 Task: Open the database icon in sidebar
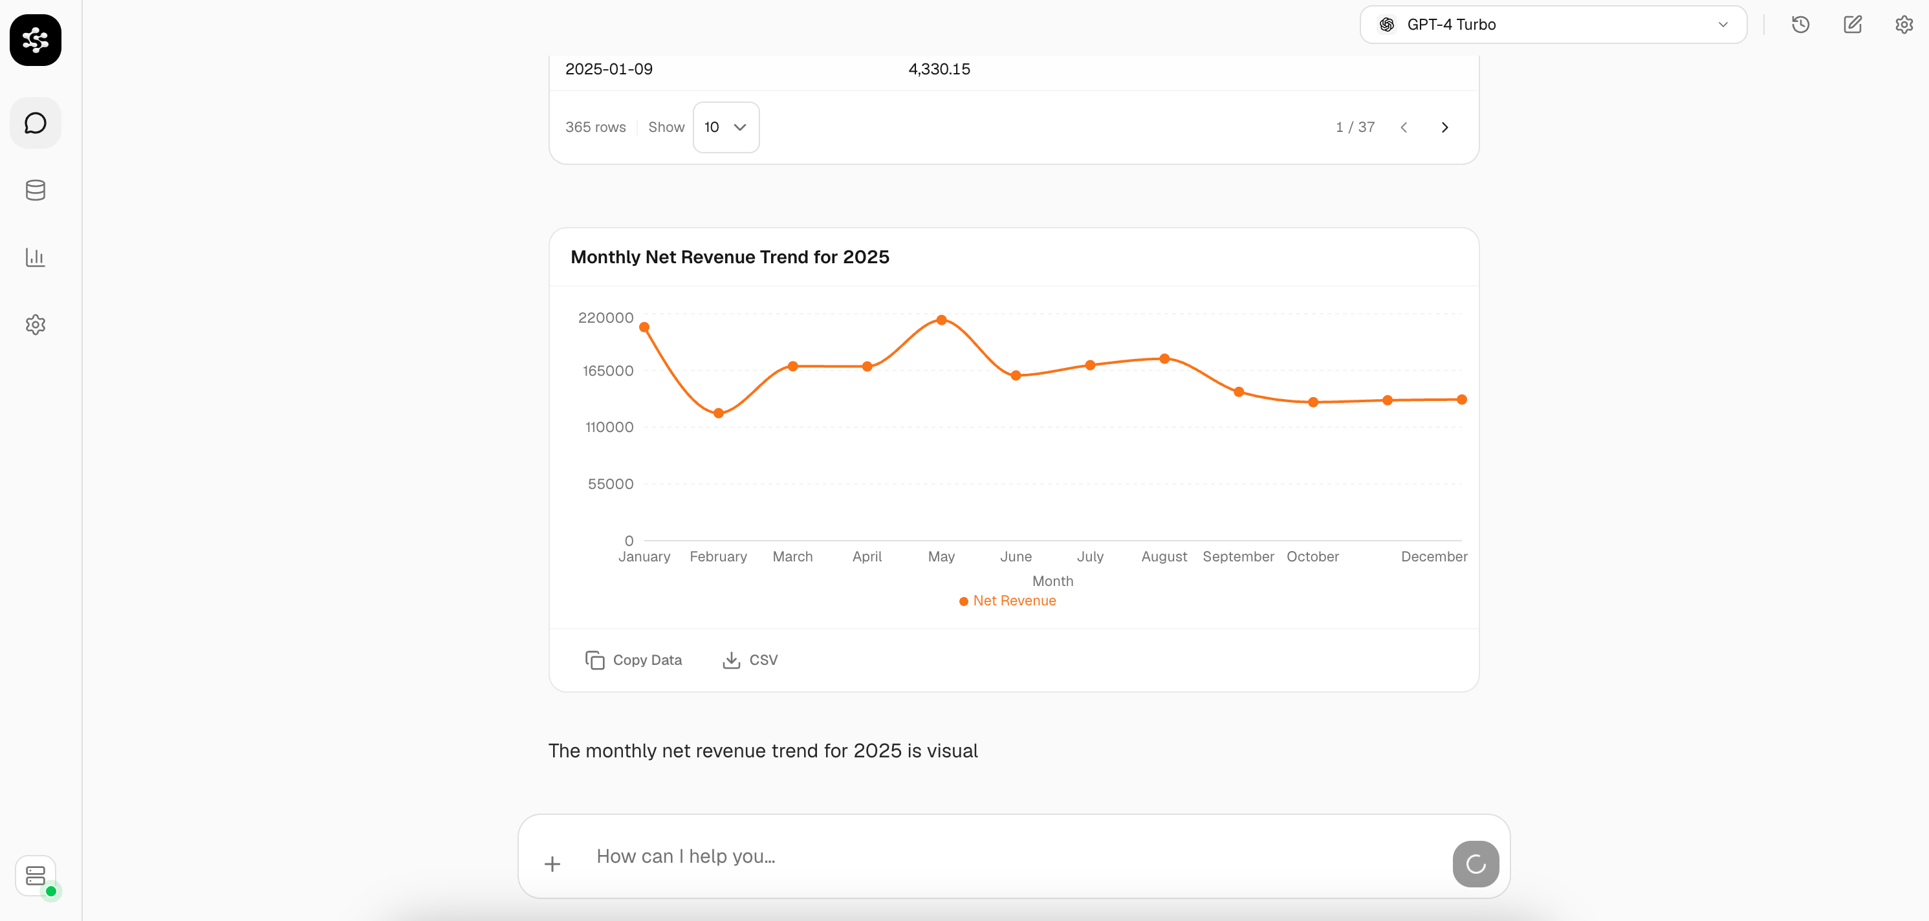(35, 190)
